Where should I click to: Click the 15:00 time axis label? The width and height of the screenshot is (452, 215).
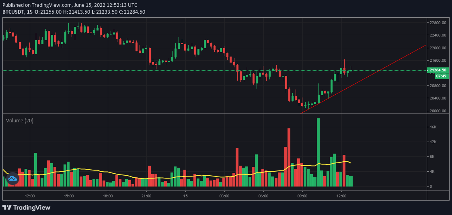tap(69, 196)
